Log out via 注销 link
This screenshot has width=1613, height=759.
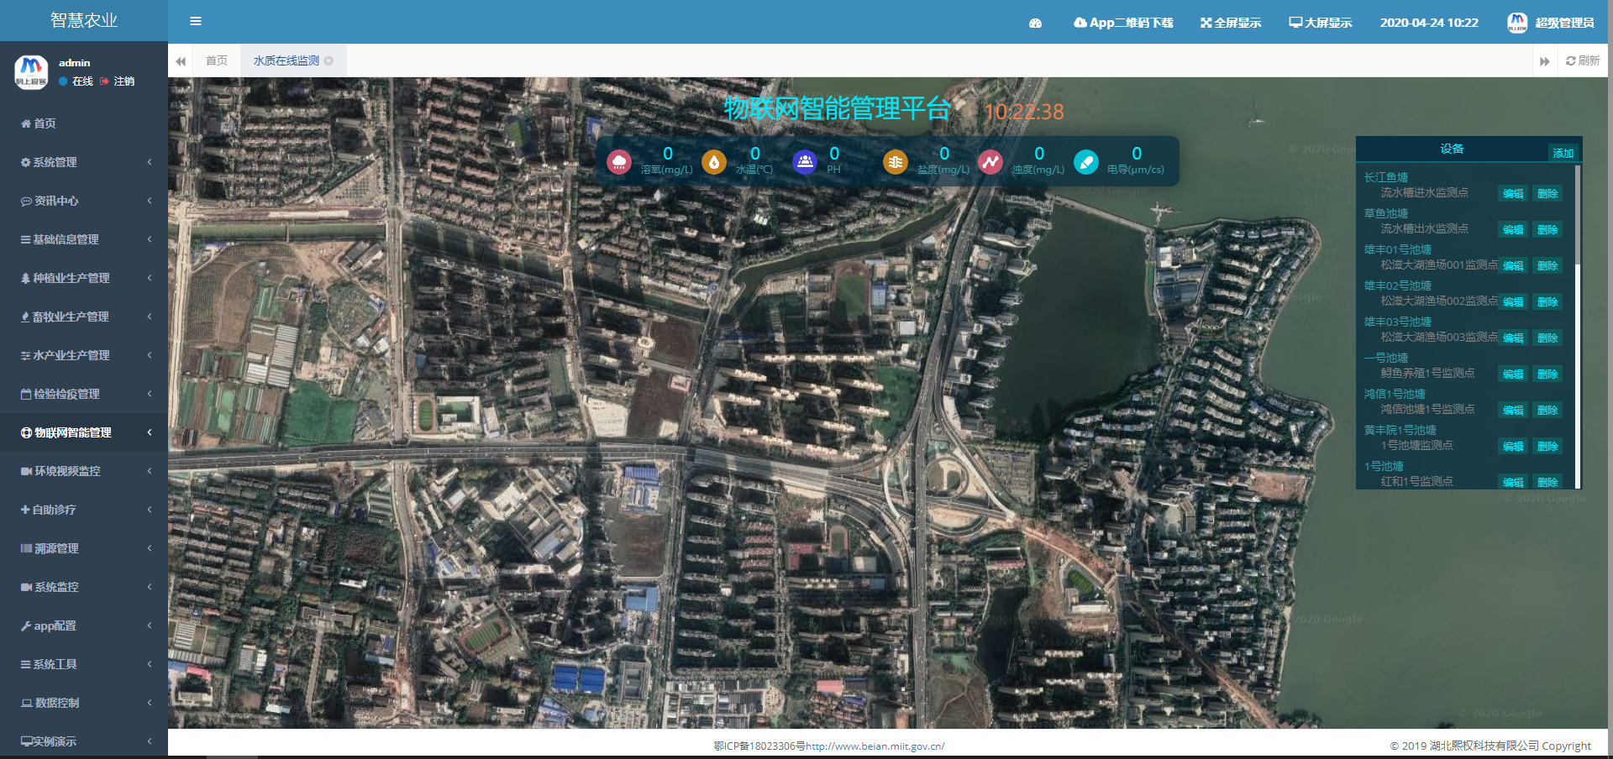[x=118, y=81]
